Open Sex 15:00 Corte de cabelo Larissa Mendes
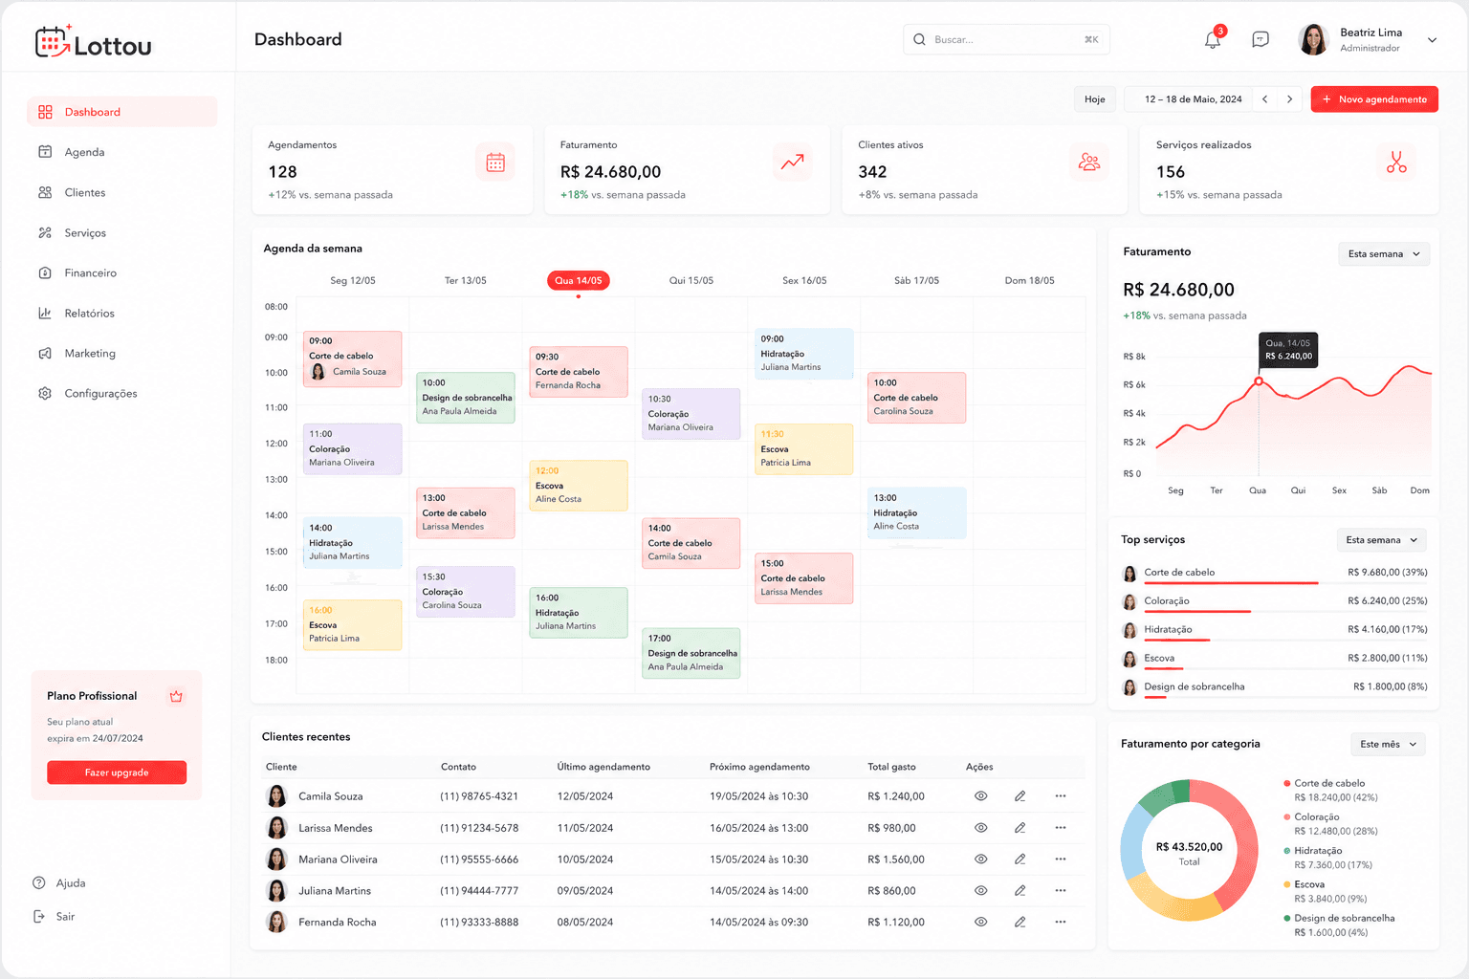 tap(804, 578)
